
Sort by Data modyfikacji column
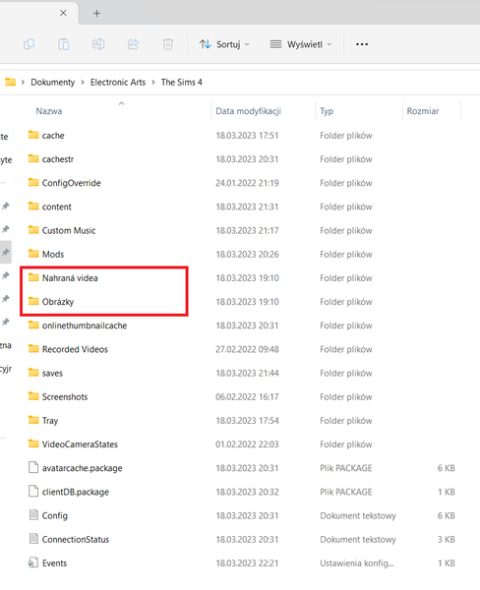pos(249,111)
